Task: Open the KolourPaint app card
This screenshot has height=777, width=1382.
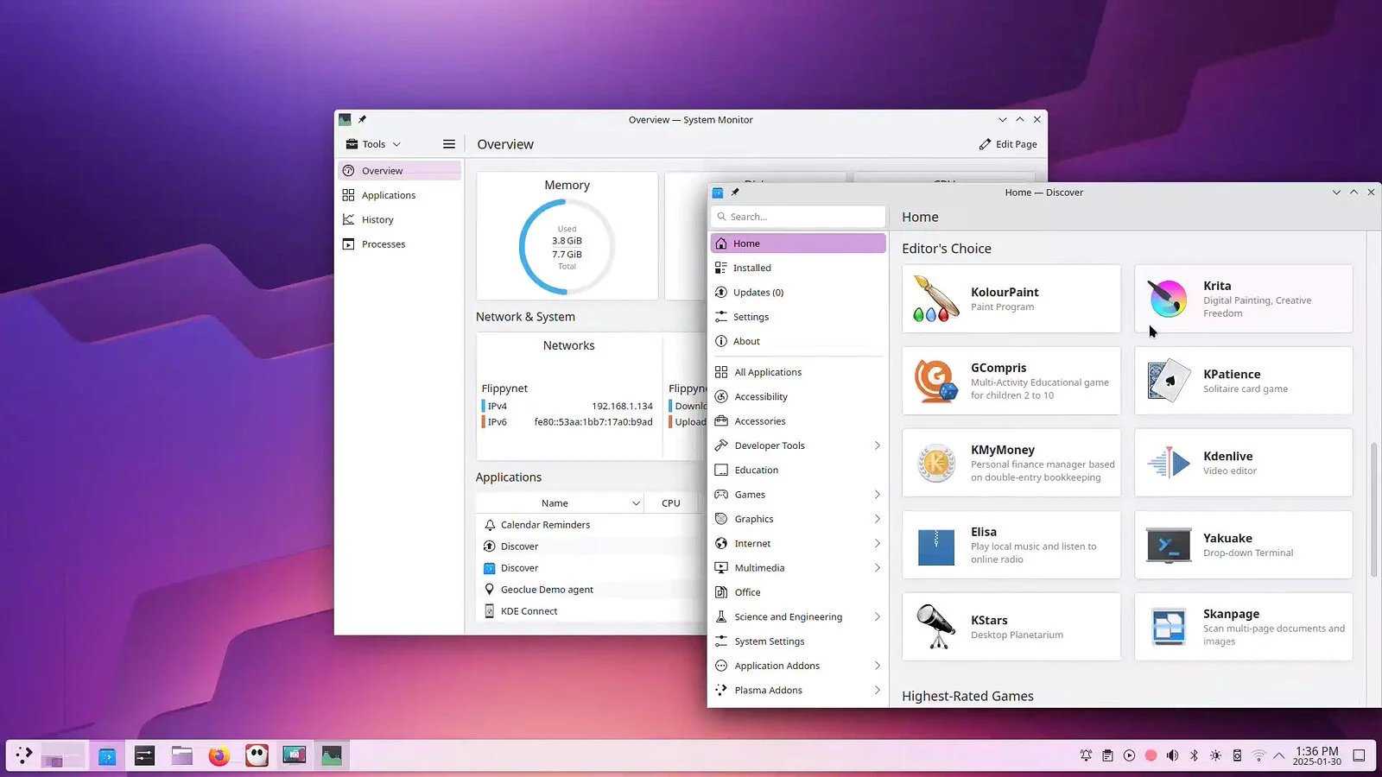Action: tap(1011, 299)
